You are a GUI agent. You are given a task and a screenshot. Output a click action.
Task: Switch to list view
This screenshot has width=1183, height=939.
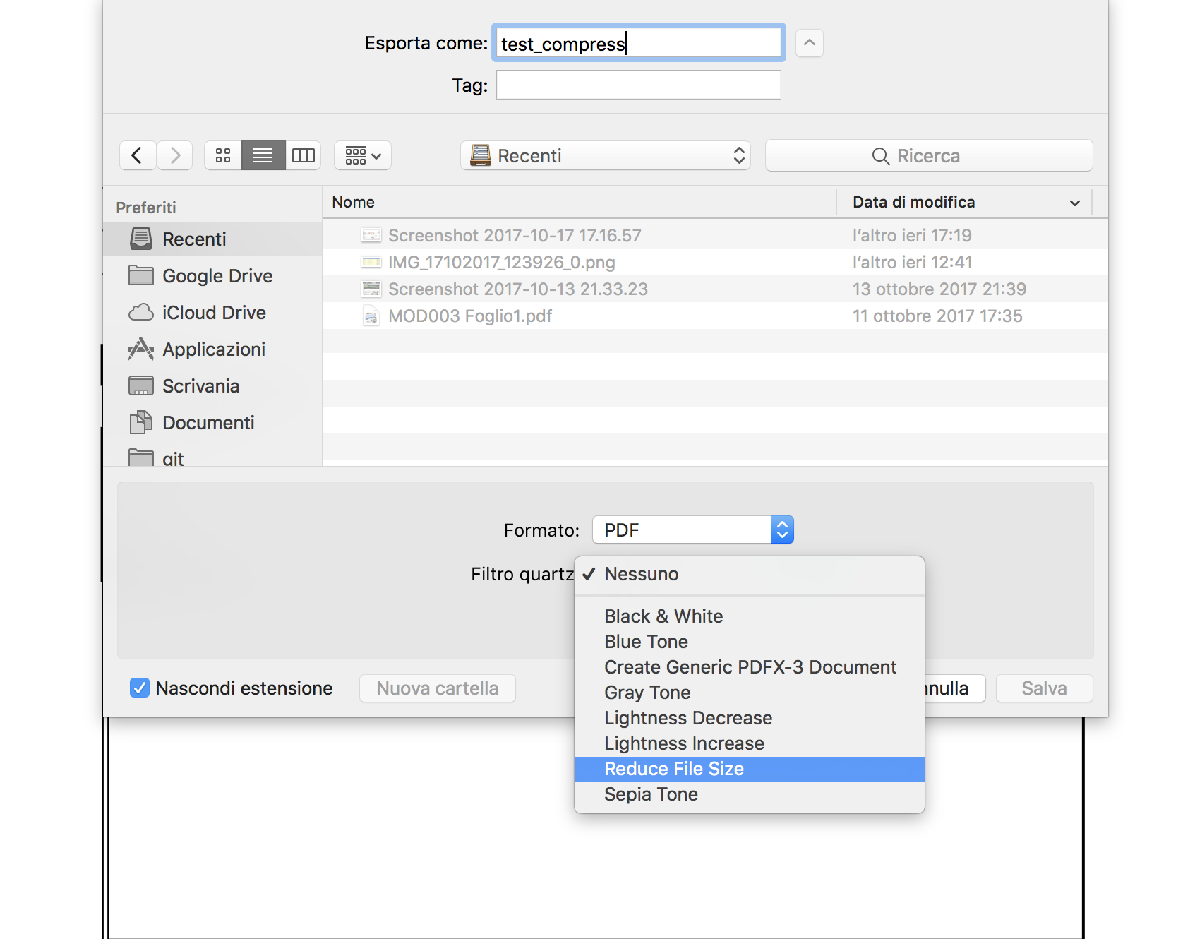pos(263,155)
